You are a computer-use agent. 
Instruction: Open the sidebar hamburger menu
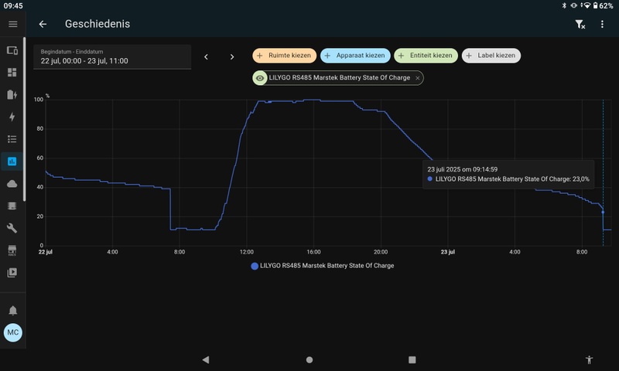pyautogui.click(x=12, y=24)
